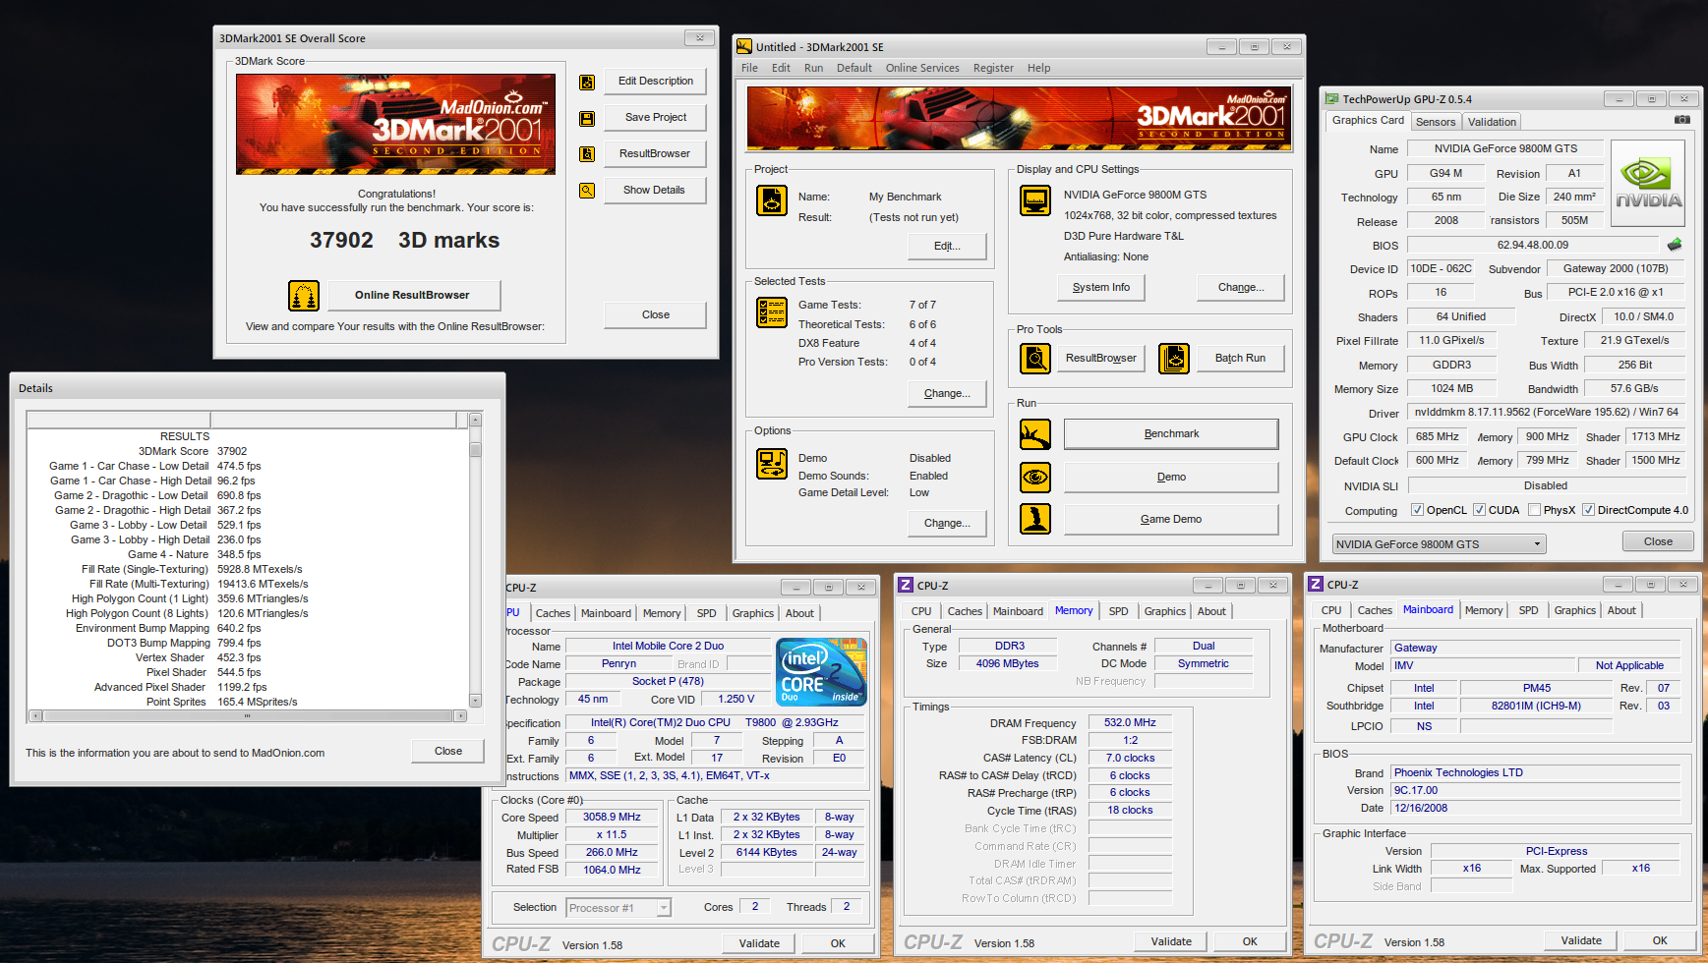
Task: Click the Pro Tools ResultBrowser magnifier icon
Action: 1035,359
